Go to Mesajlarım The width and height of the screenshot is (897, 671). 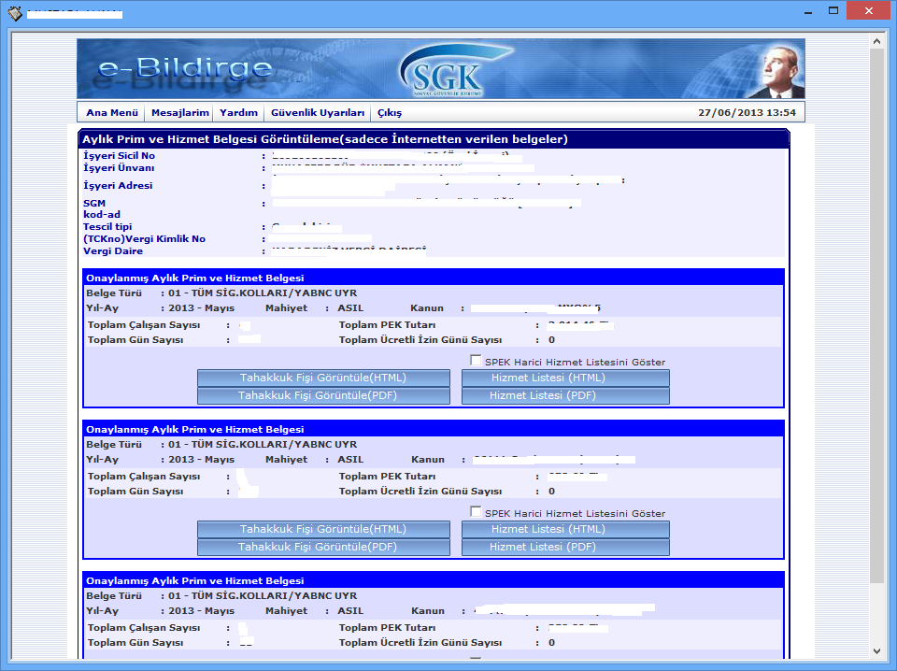pyautogui.click(x=179, y=112)
